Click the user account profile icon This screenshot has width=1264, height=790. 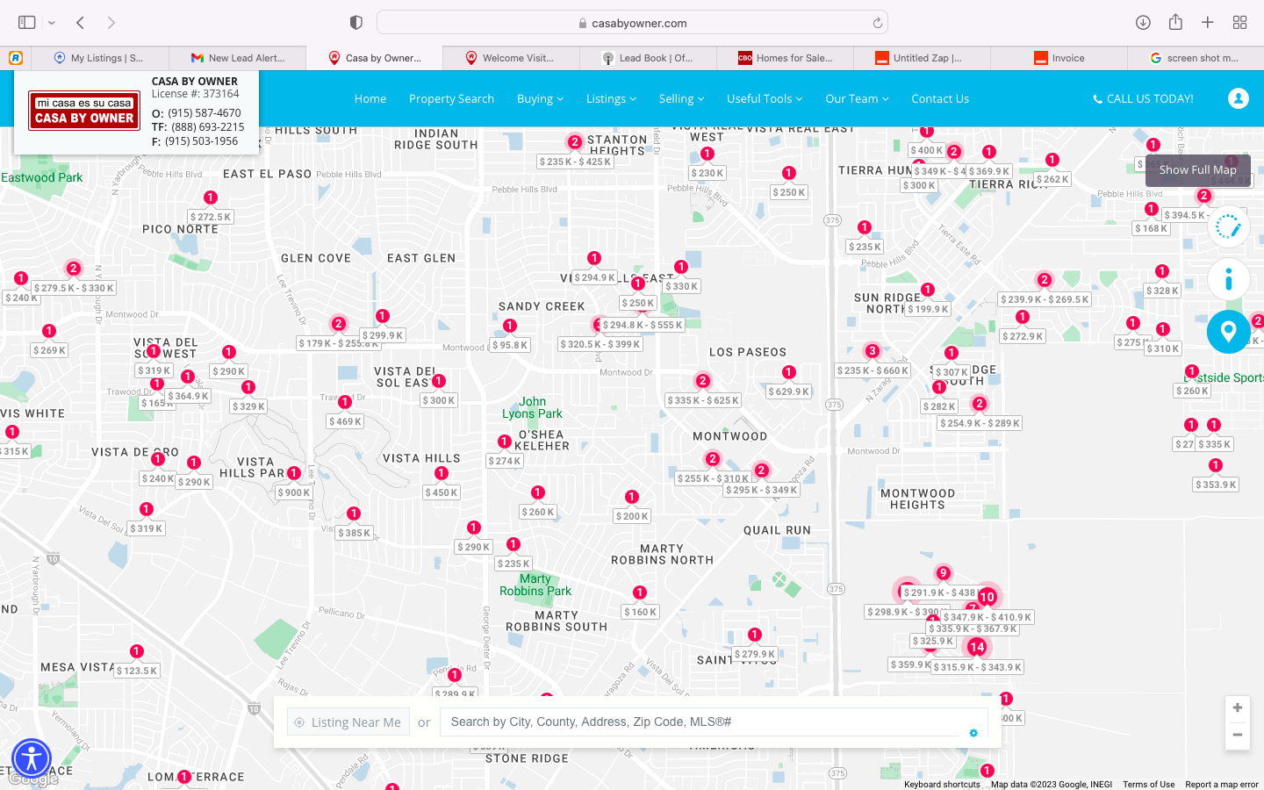pos(1238,98)
